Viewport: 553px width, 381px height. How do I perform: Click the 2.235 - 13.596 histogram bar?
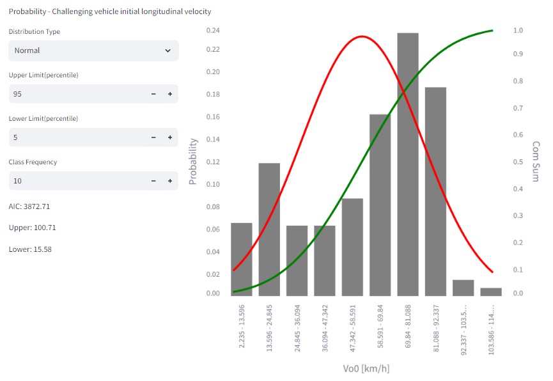(242, 260)
